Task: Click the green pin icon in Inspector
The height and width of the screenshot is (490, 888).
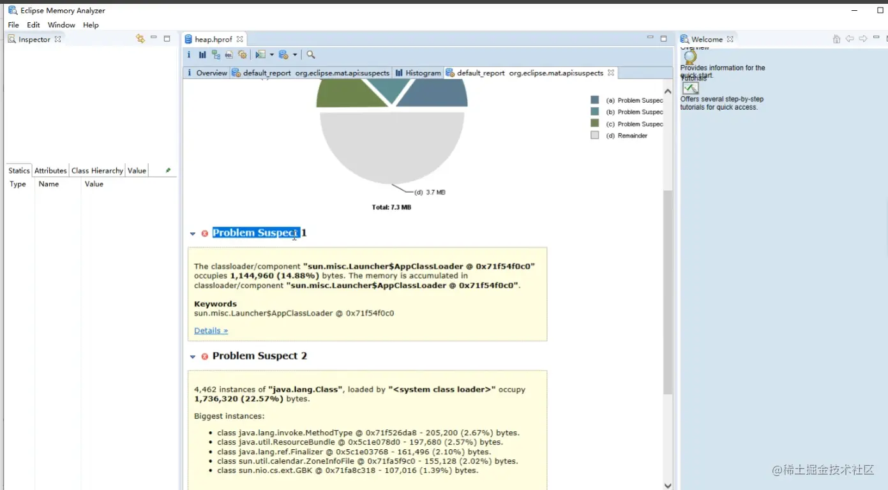Action: tap(169, 170)
